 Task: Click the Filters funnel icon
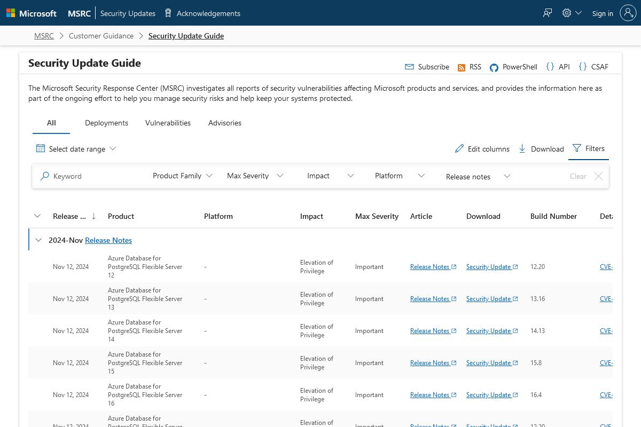tap(577, 148)
